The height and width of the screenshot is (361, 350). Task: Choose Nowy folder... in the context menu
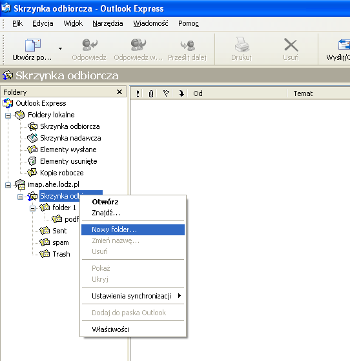point(133,229)
